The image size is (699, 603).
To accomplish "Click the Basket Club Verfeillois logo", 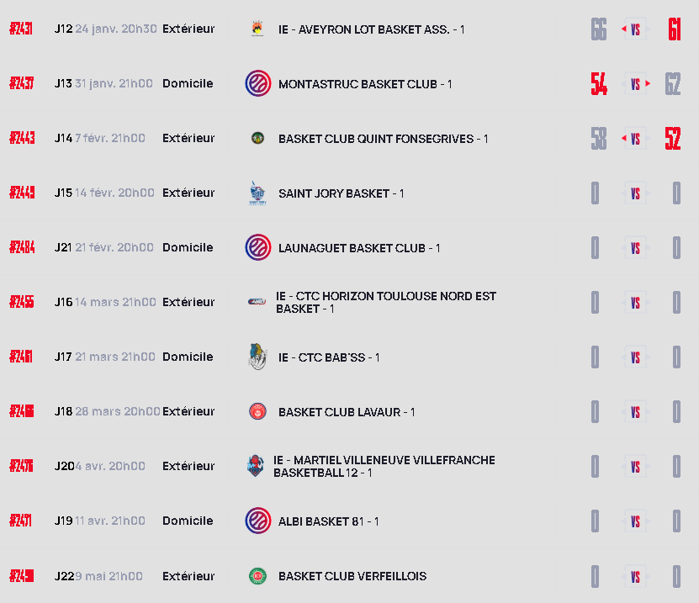I will click(257, 576).
